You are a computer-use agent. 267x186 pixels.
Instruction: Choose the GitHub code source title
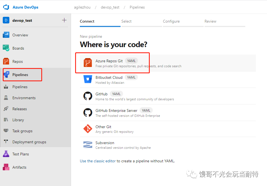tap(102, 94)
